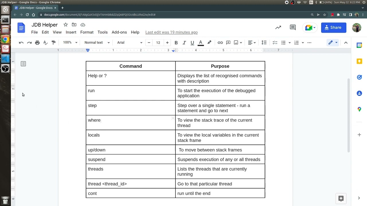367x206 pixels.
Task: Open the activity dashboard trend icon
Action: [278, 27]
